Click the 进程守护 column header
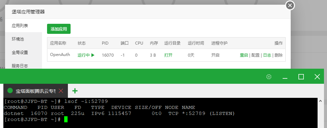Screen dimensions: 327x128 coord(219,43)
